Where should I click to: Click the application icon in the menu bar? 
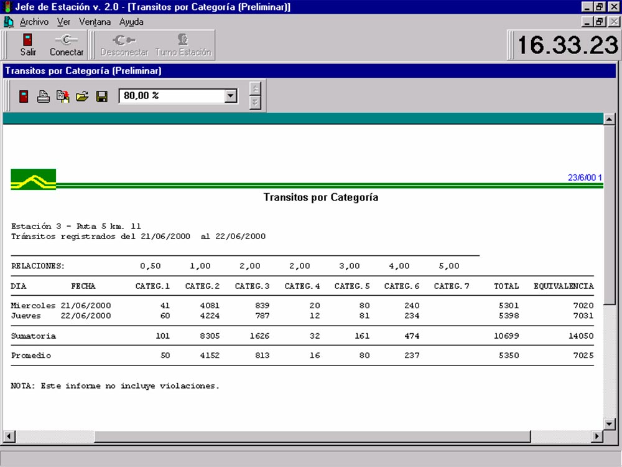pos(8,22)
